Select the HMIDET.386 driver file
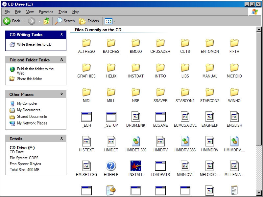 (x=136, y=144)
